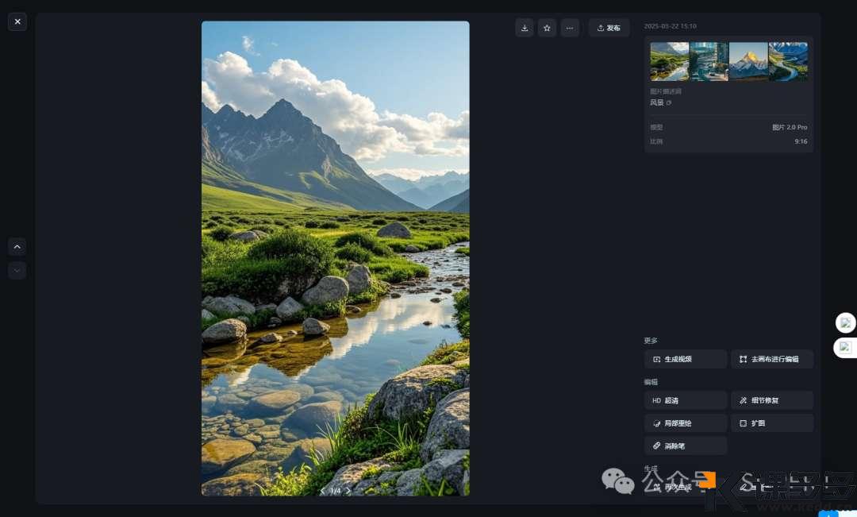Click the 发布 publish button
The width and height of the screenshot is (857, 517).
609,28
